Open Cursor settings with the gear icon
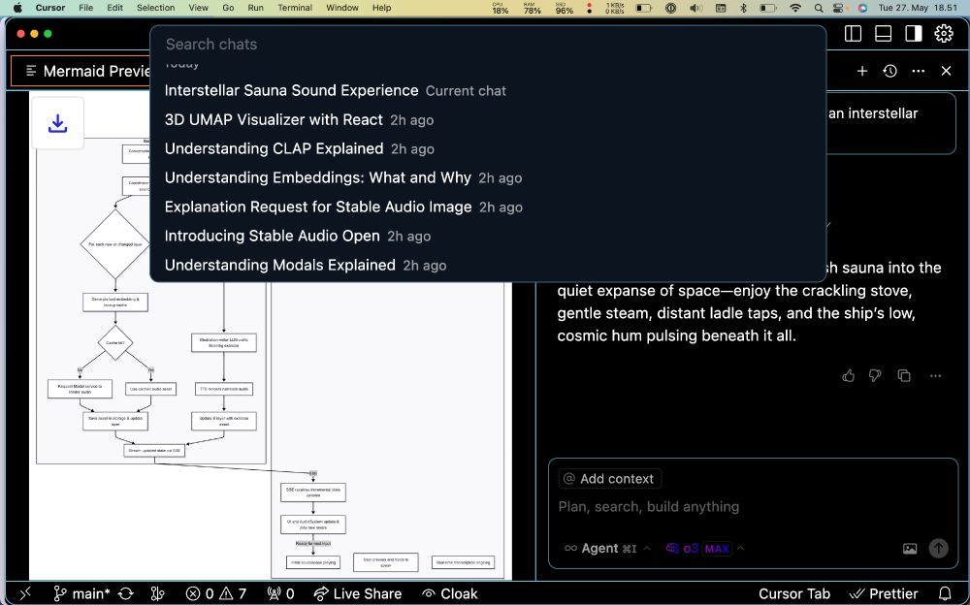Screen dimensions: 970x605 [944, 33]
